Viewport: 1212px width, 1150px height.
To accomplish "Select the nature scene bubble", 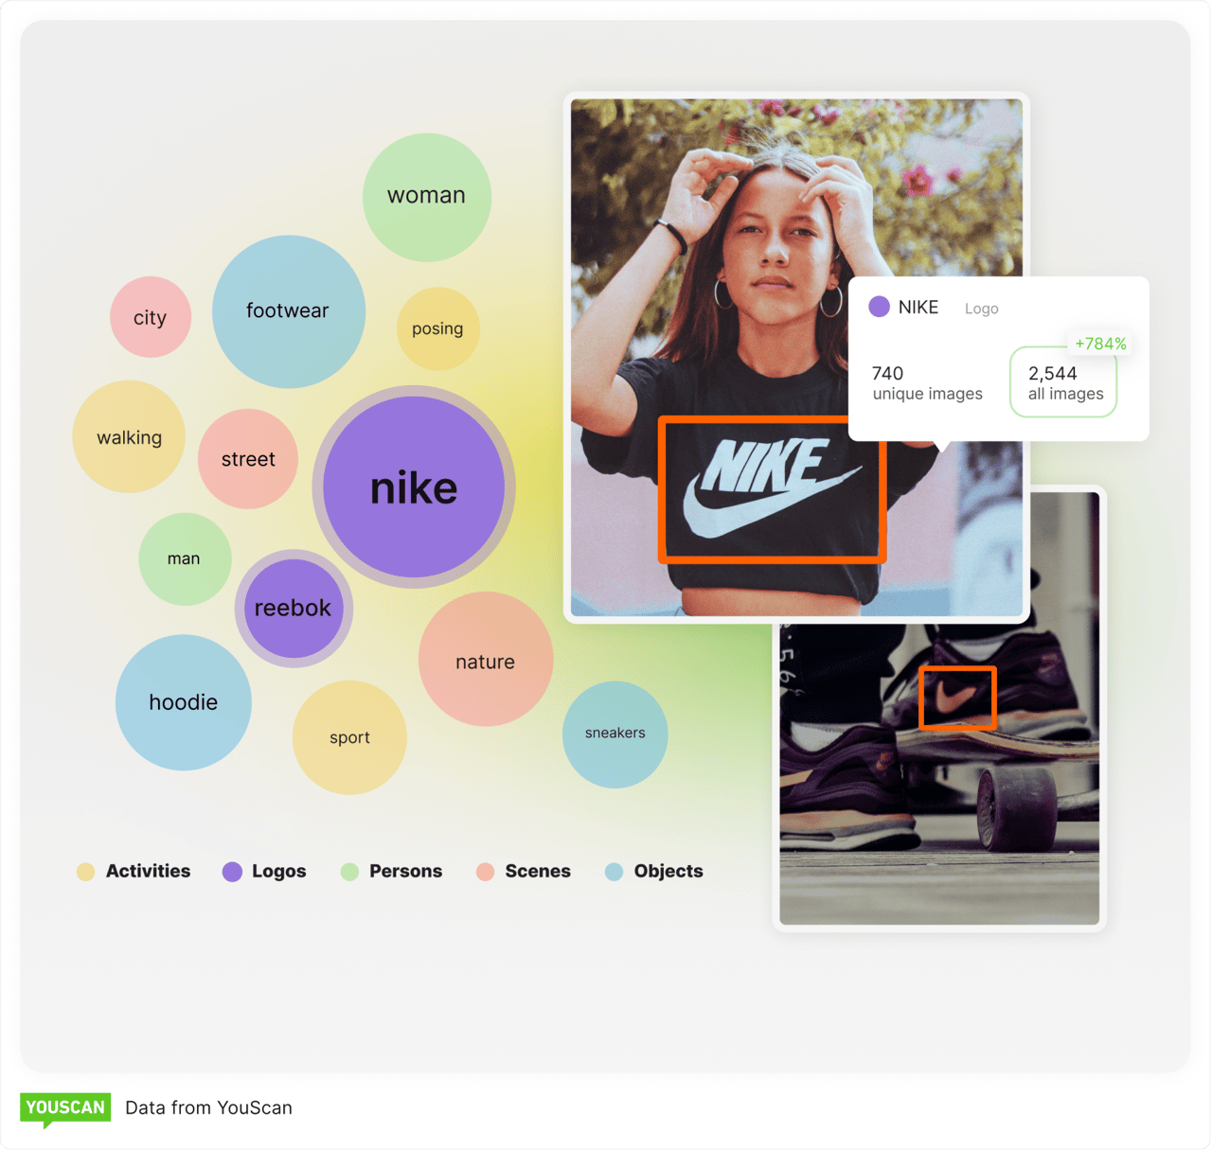I will pos(486,660).
